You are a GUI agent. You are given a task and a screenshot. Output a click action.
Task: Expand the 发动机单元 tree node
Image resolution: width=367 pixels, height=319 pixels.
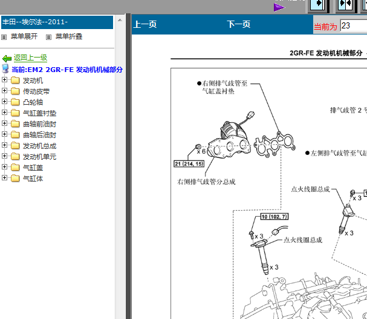(4, 156)
